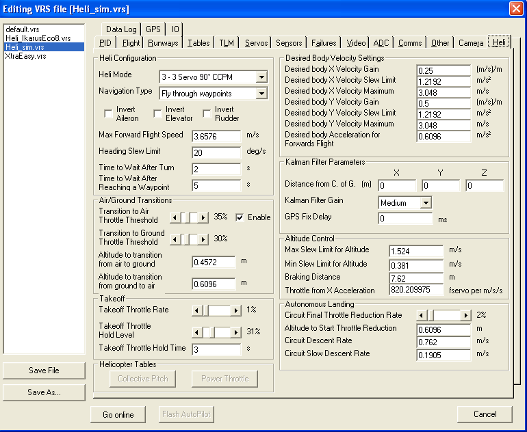Open the Kalman Filter Gain dropdown
This screenshot has width=527, height=432.
(426, 203)
